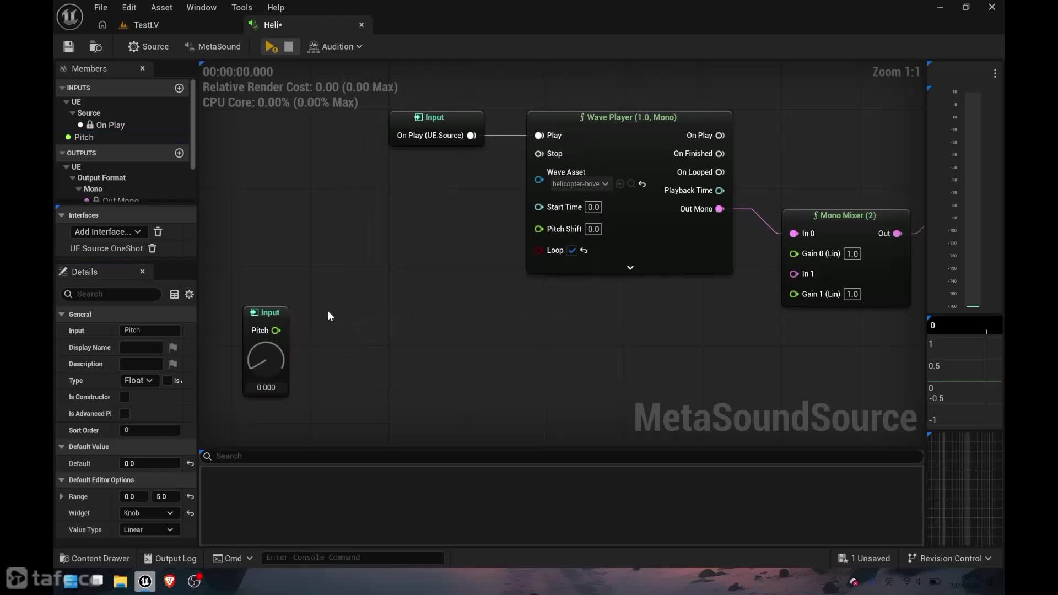Enable the Is Constructor checkbox
This screenshot has height=595, width=1058.
pos(125,397)
